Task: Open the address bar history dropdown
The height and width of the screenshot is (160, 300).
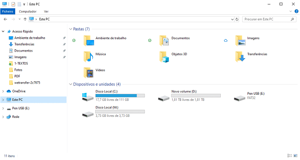Action: click(x=232, y=19)
